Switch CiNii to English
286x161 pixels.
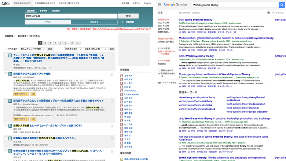pos(147,3)
